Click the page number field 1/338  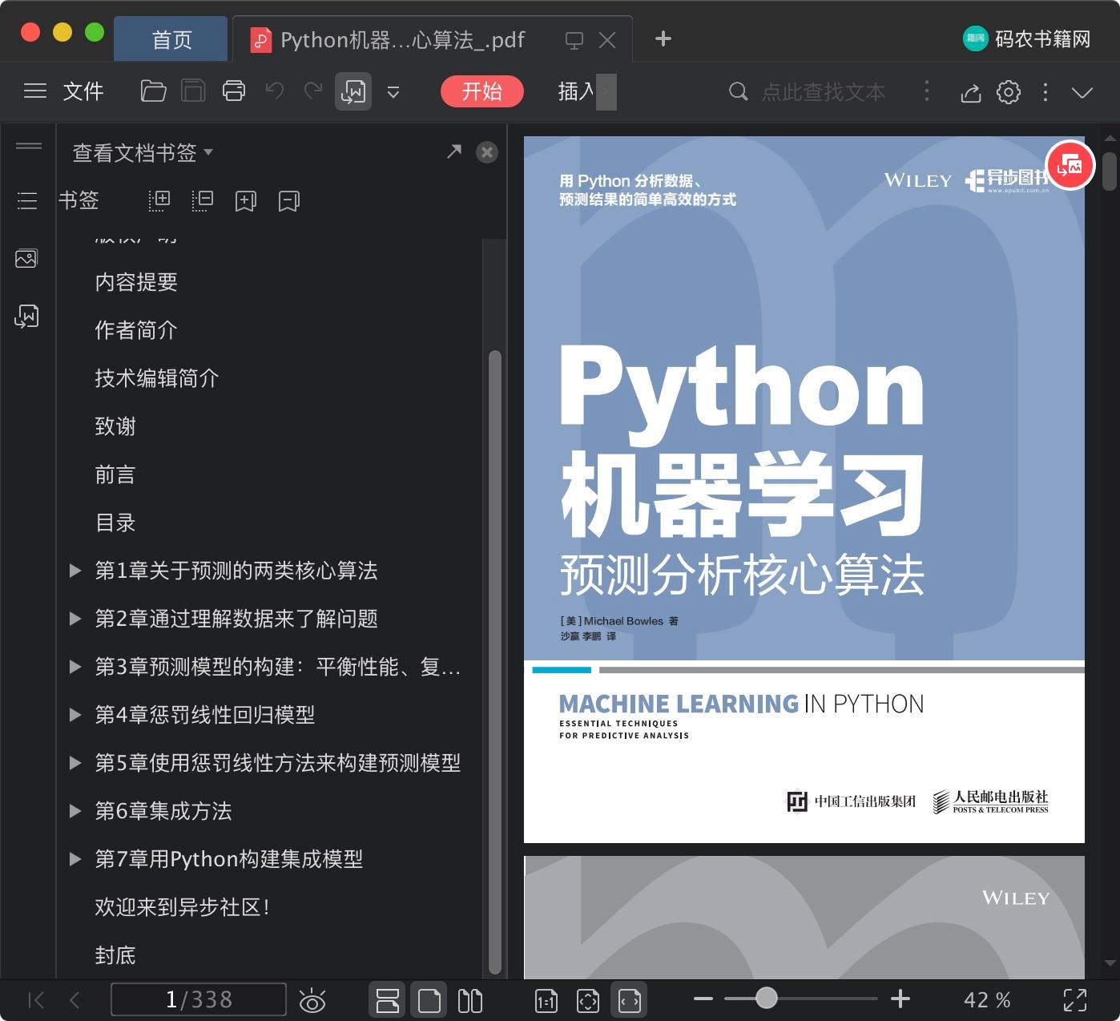199,999
